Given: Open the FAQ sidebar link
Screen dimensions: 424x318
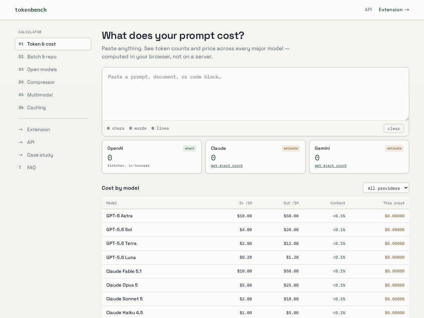Looking at the screenshot, I should point(53,168).
